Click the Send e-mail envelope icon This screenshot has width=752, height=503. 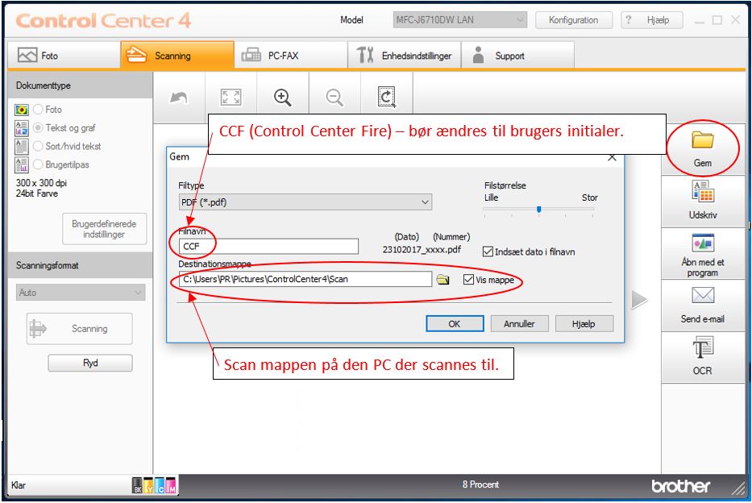pyautogui.click(x=703, y=295)
